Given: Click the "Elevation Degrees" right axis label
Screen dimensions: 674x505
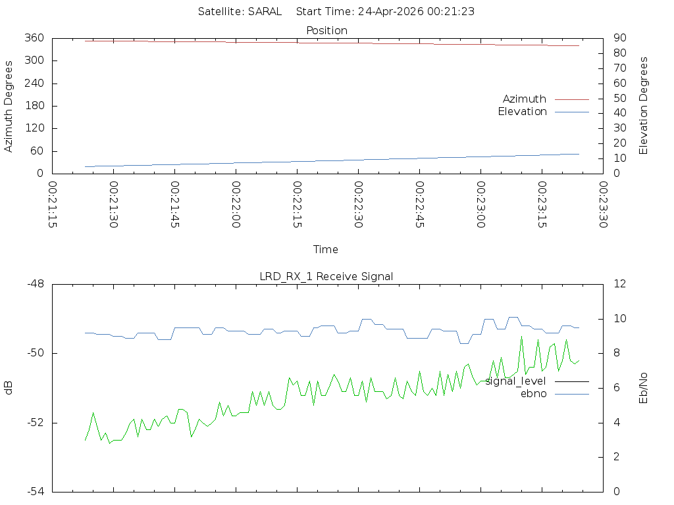Looking at the screenshot, I should (644, 105).
